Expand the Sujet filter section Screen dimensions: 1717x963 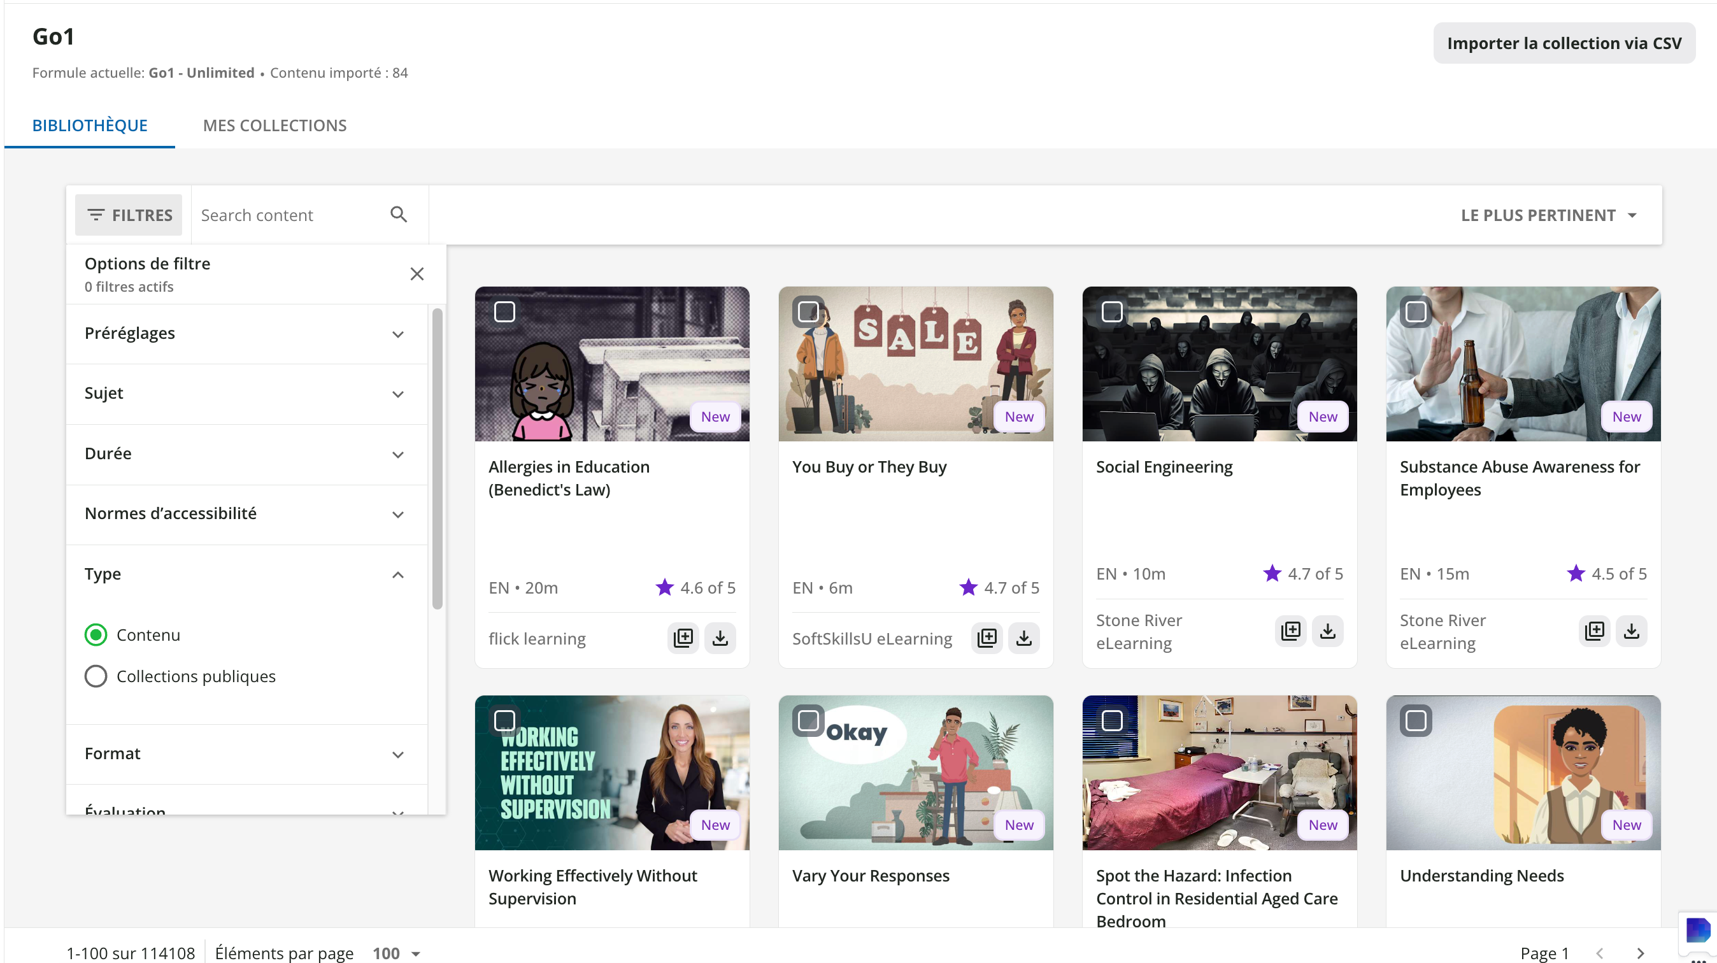coord(246,393)
